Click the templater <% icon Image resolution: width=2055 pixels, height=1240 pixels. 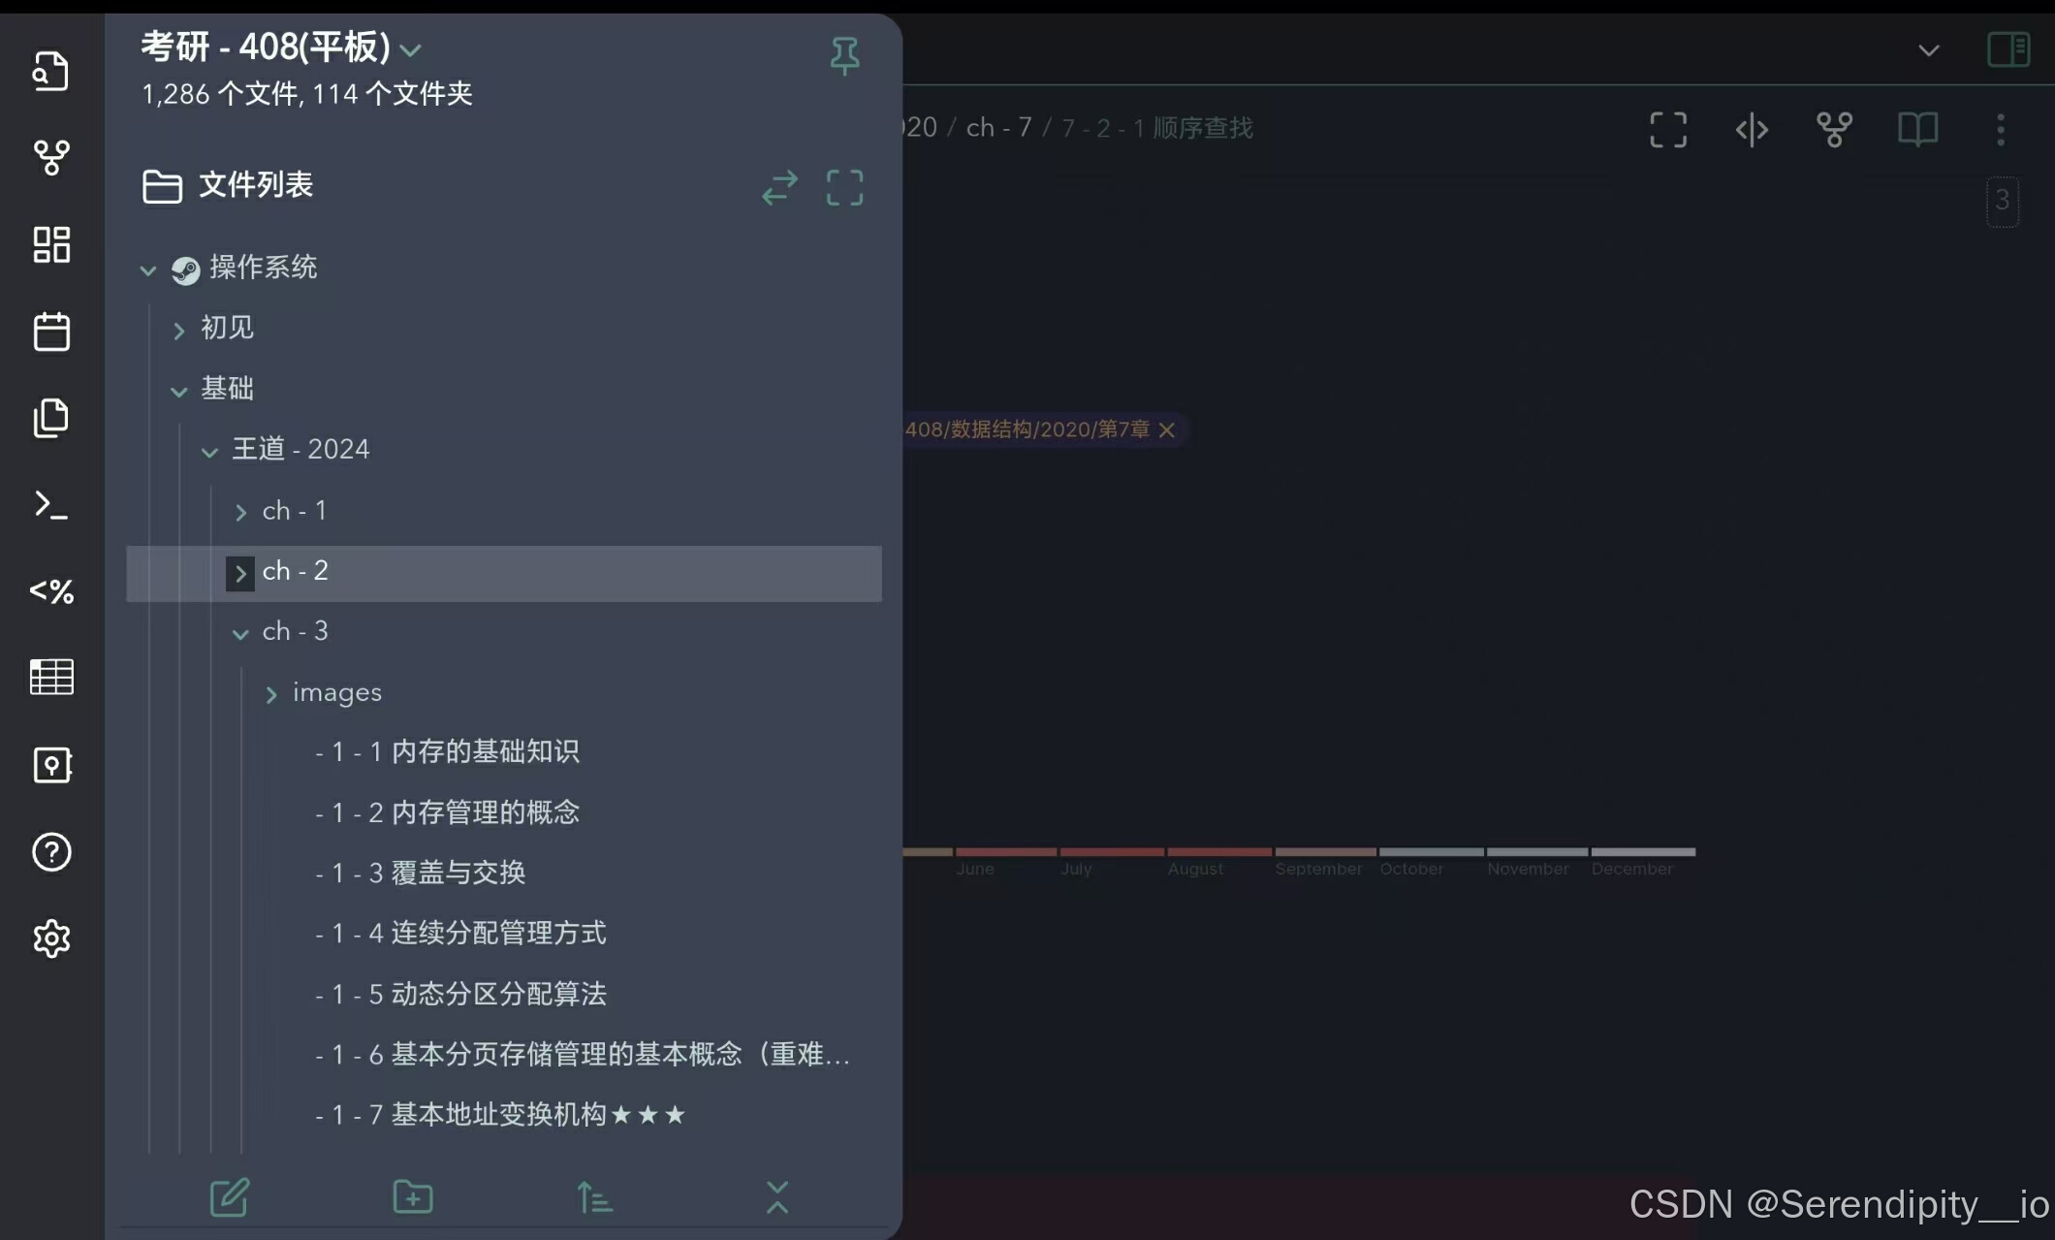[51, 591]
